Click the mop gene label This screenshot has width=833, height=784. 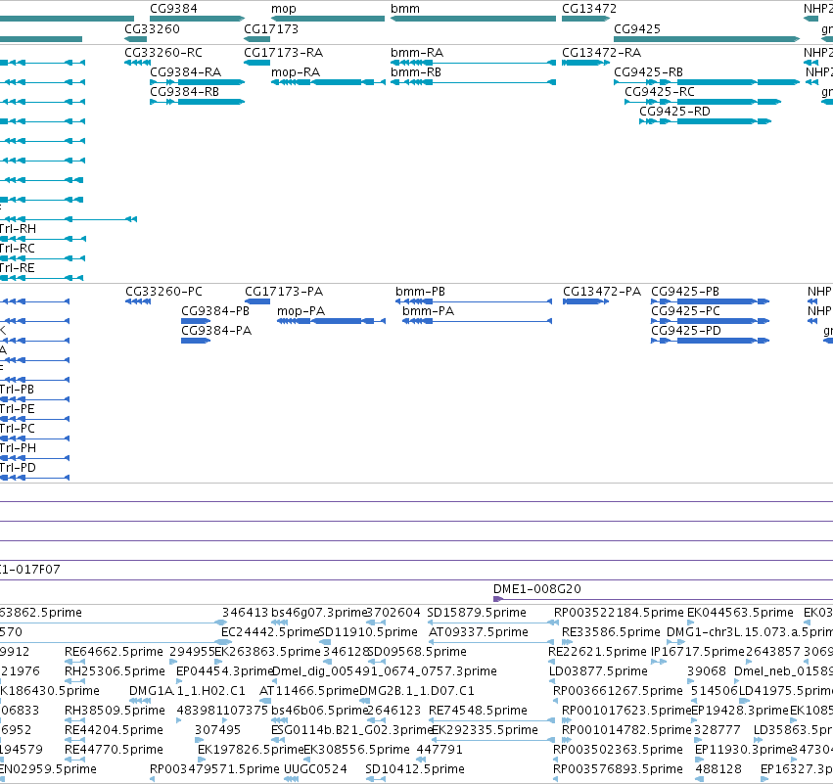284,9
